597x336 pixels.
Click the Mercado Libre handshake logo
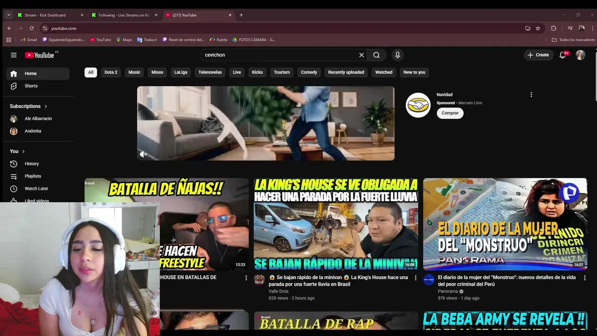point(418,105)
